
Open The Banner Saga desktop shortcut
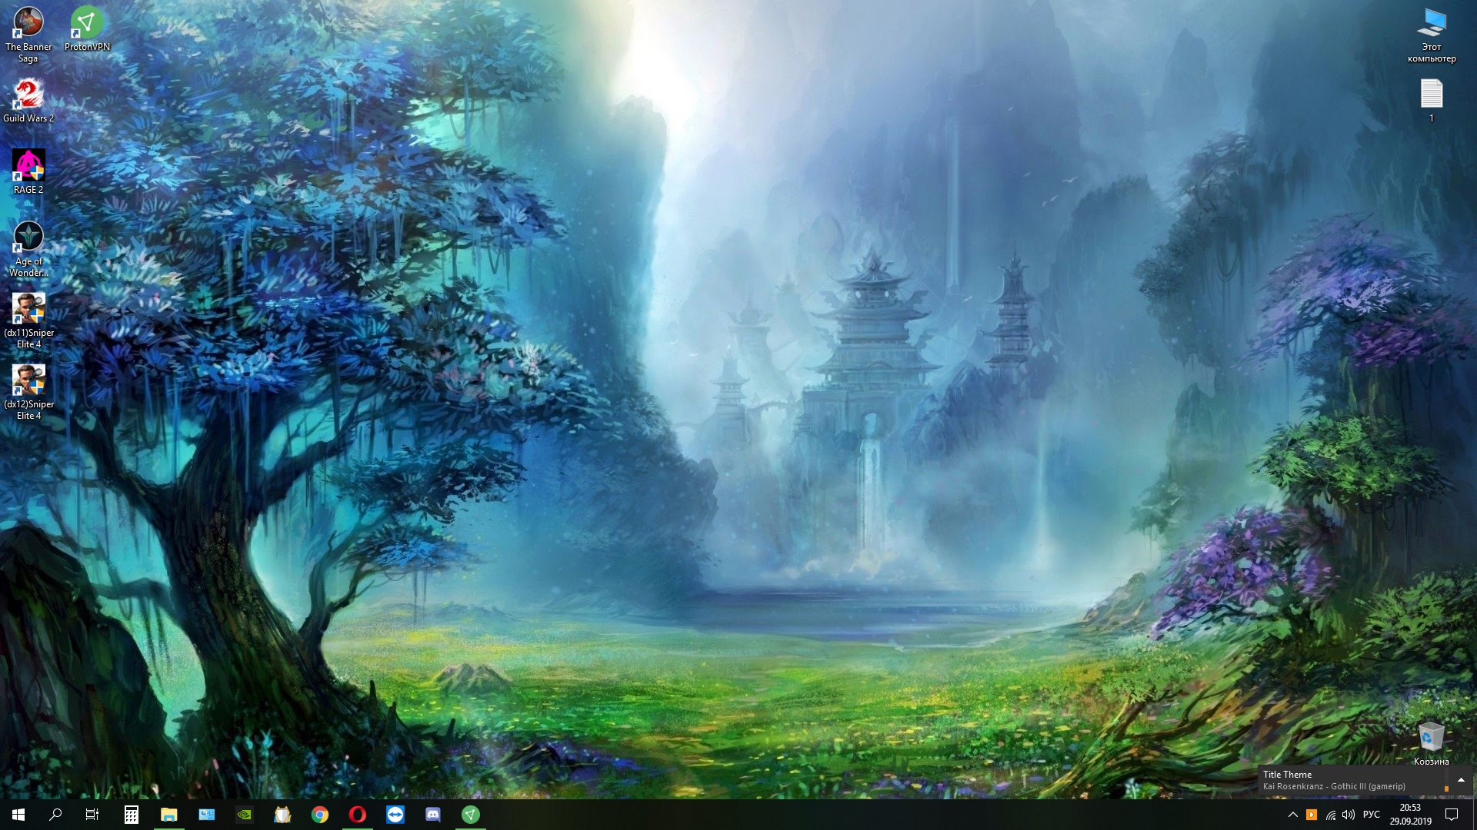click(x=28, y=35)
